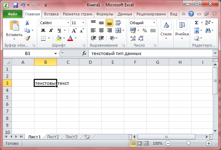Align text left

93,30
